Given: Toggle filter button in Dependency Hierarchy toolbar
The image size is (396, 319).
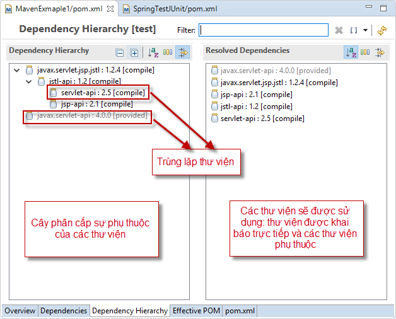Looking at the screenshot, I should (x=183, y=52).
